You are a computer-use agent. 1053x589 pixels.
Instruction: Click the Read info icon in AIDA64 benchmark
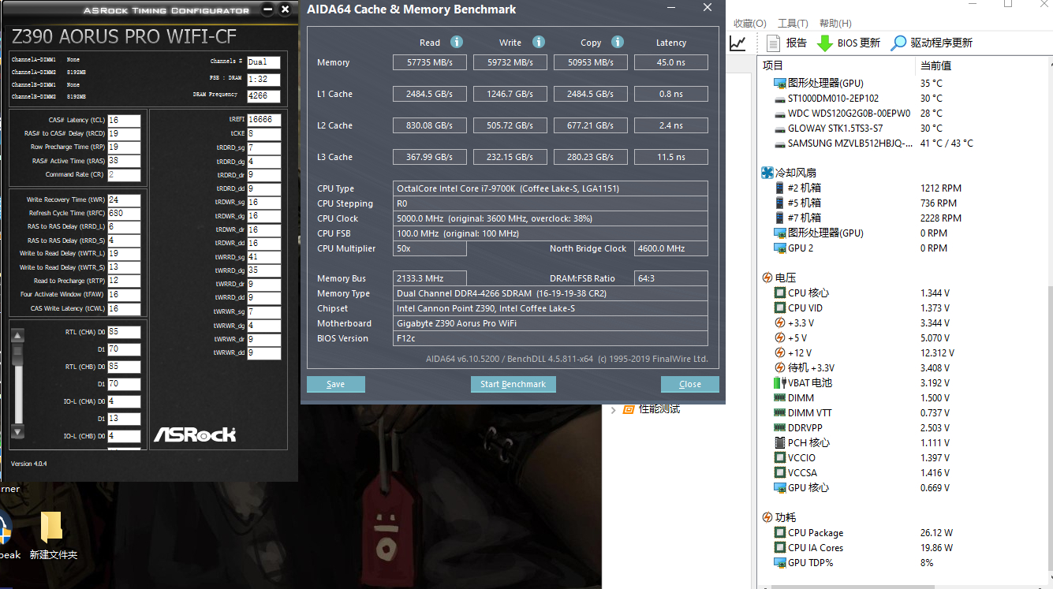[x=456, y=42]
